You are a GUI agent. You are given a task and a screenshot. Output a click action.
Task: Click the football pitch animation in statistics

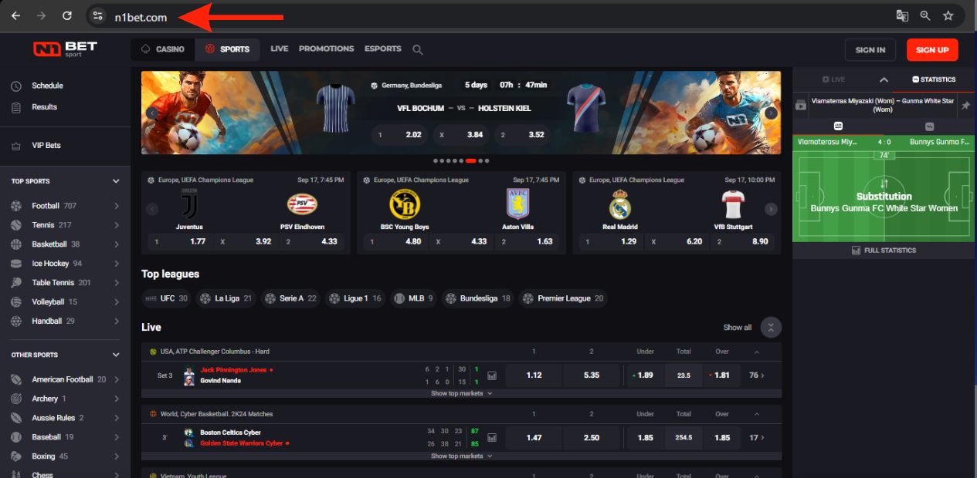(x=884, y=197)
